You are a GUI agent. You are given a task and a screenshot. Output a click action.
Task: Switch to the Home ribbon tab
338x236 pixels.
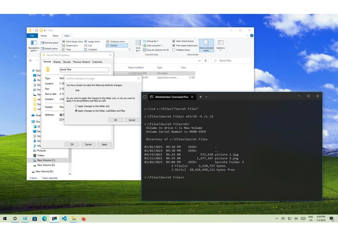pyautogui.click(x=44, y=36)
